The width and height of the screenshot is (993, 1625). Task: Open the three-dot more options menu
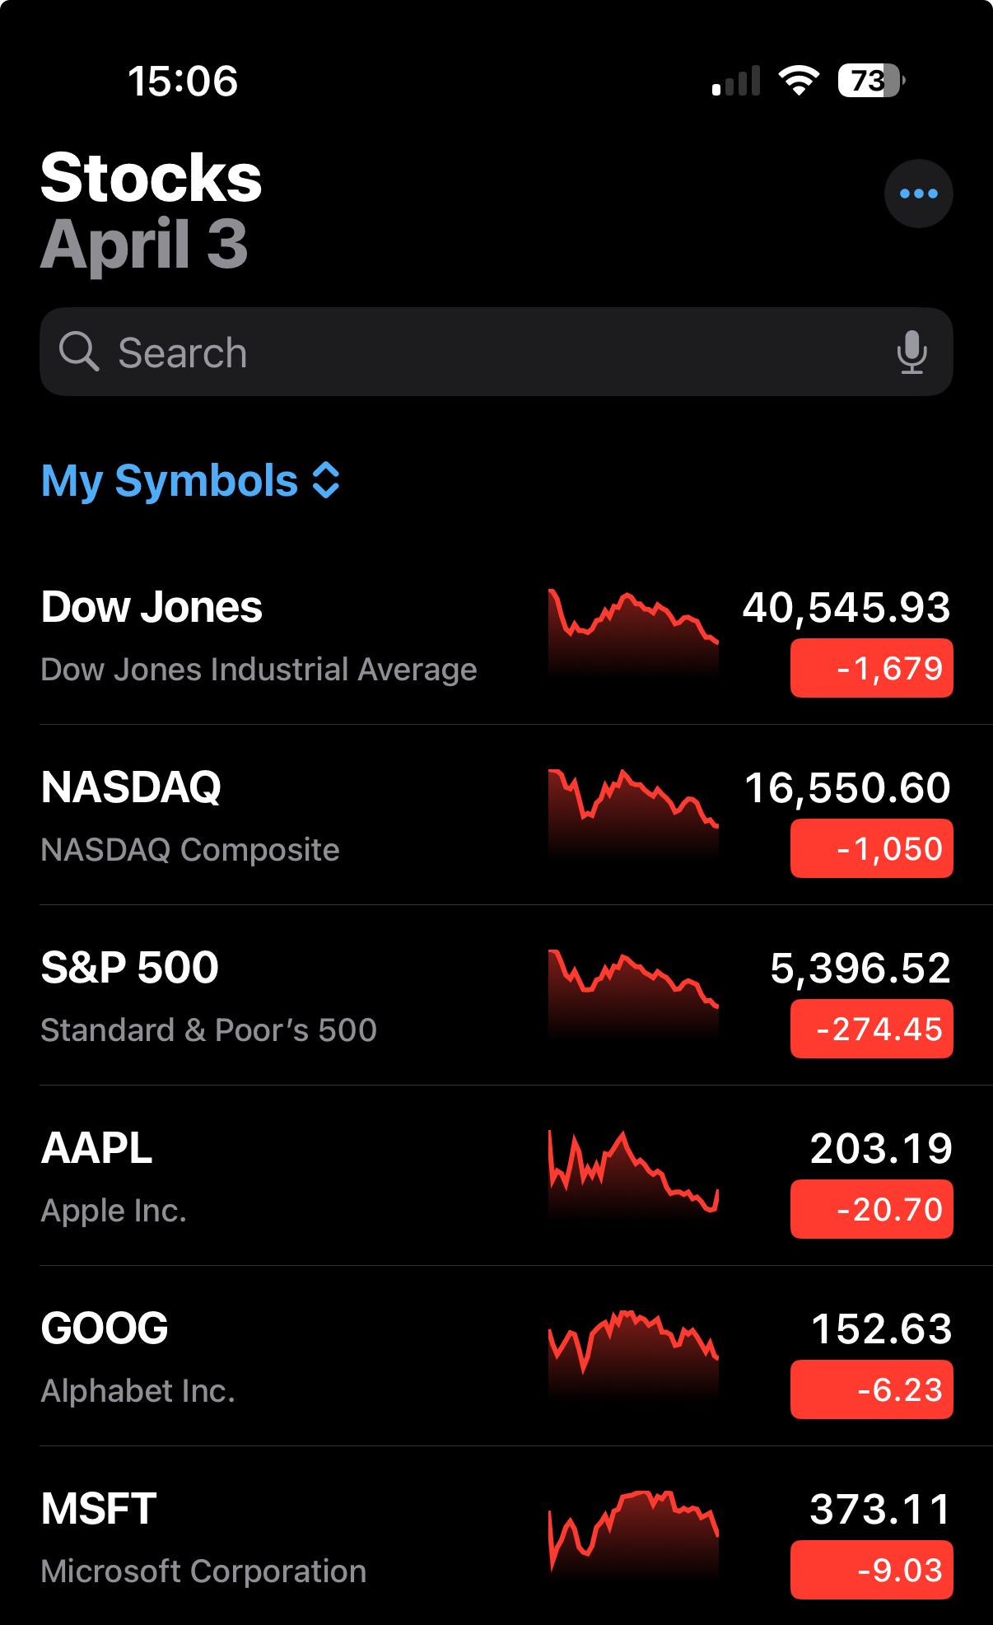pos(918,194)
